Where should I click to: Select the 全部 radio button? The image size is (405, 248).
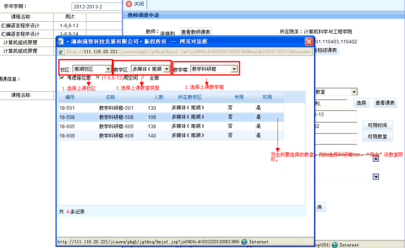(145, 78)
